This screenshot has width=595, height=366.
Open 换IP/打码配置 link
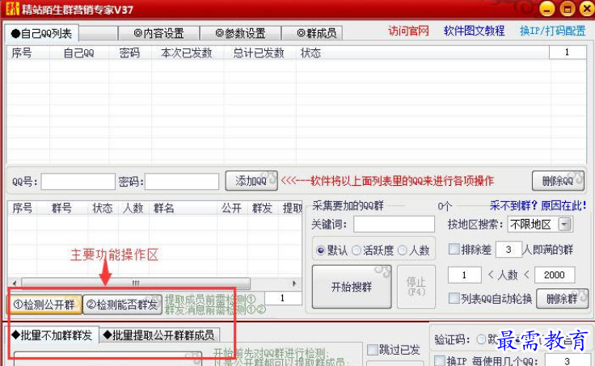(x=552, y=31)
